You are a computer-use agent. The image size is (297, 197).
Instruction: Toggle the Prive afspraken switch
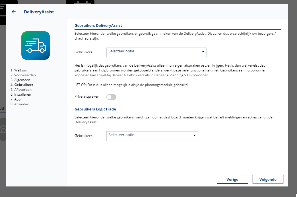(x=112, y=97)
